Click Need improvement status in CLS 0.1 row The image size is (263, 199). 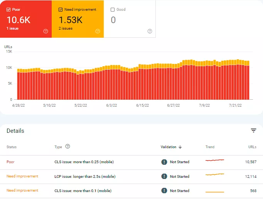click(22, 191)
